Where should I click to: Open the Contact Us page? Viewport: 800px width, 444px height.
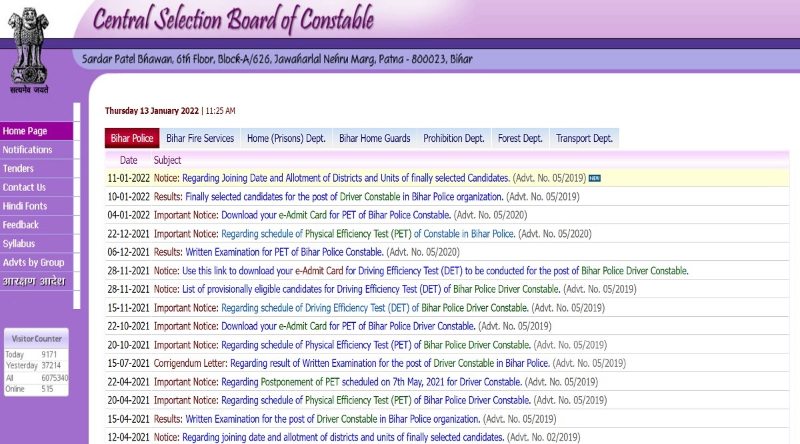point(25,187)
